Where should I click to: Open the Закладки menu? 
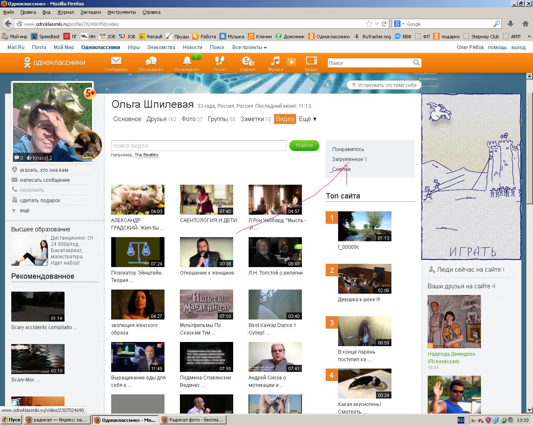point(90,12)
